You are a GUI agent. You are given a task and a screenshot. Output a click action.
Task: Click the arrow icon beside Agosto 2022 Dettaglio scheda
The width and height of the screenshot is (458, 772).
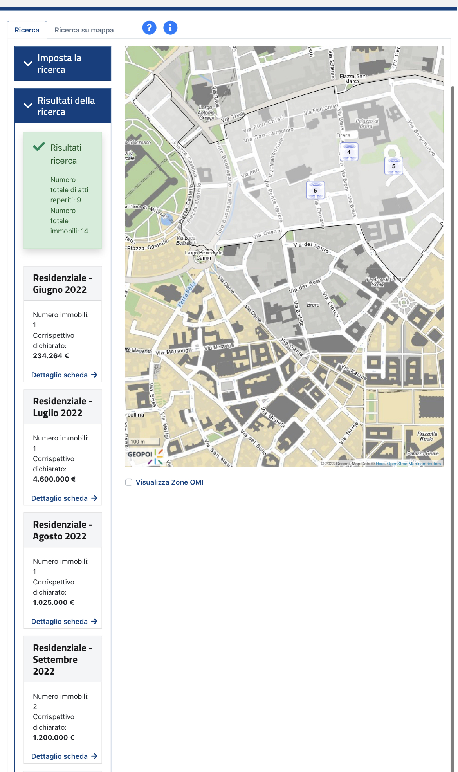[94, 622]
